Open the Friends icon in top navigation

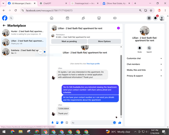coord(83,18)
